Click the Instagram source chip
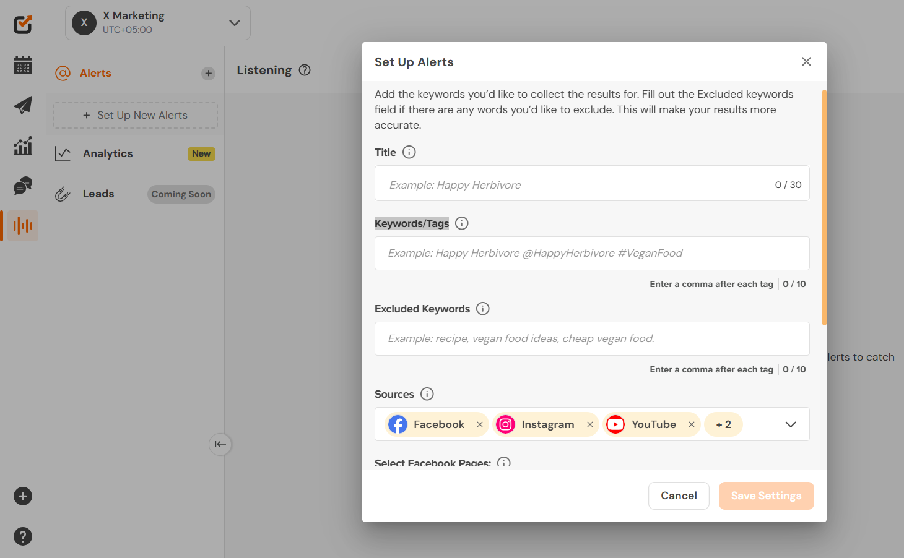904x558 pixels. pyautogui.click(x=545, y=424)
